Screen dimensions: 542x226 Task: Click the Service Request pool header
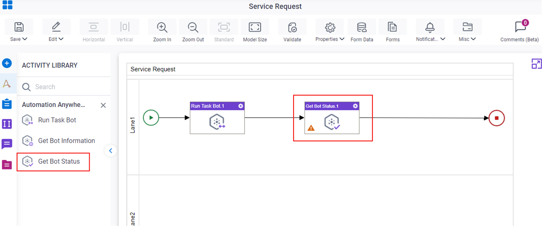[x=320, y=69]
